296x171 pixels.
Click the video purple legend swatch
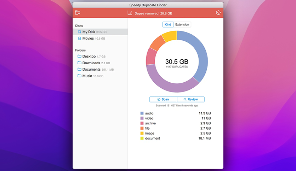(142, 118)
